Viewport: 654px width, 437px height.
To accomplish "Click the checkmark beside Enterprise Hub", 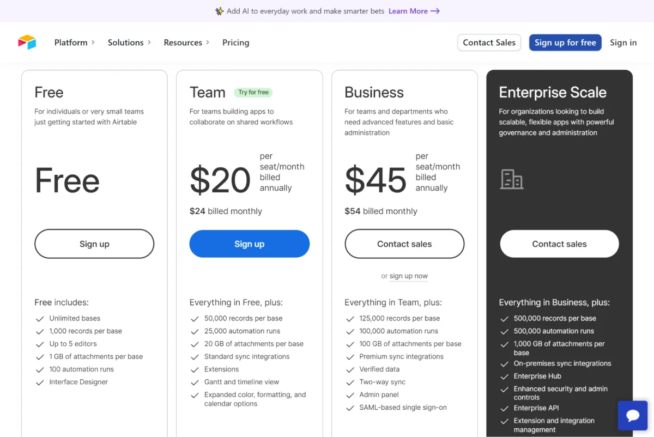I will click(504, 377).
